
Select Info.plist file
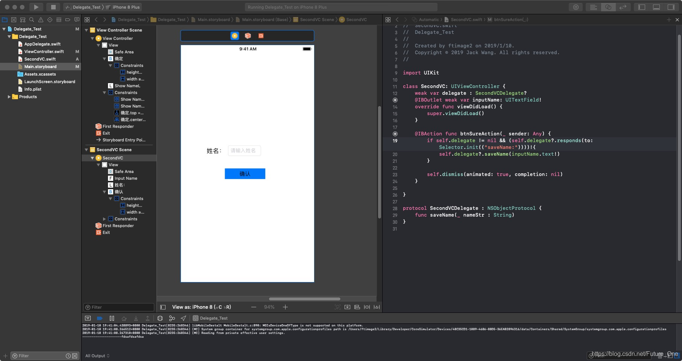pyautogui.click(x=33, y=89)
